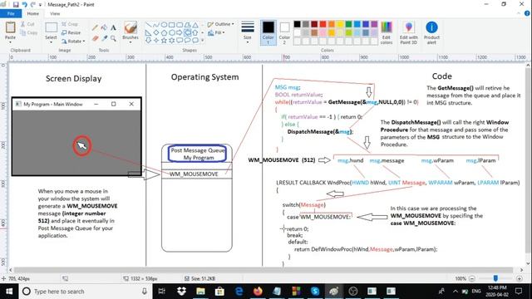Open the Size line thickness dropdown
This screenshot has width=532, height=299.
pos(248,33)
